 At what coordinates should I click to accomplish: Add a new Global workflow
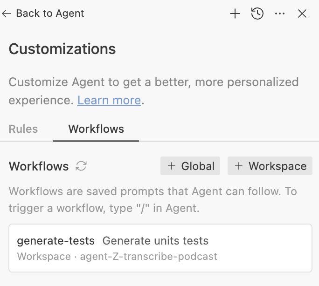[190, 166]
